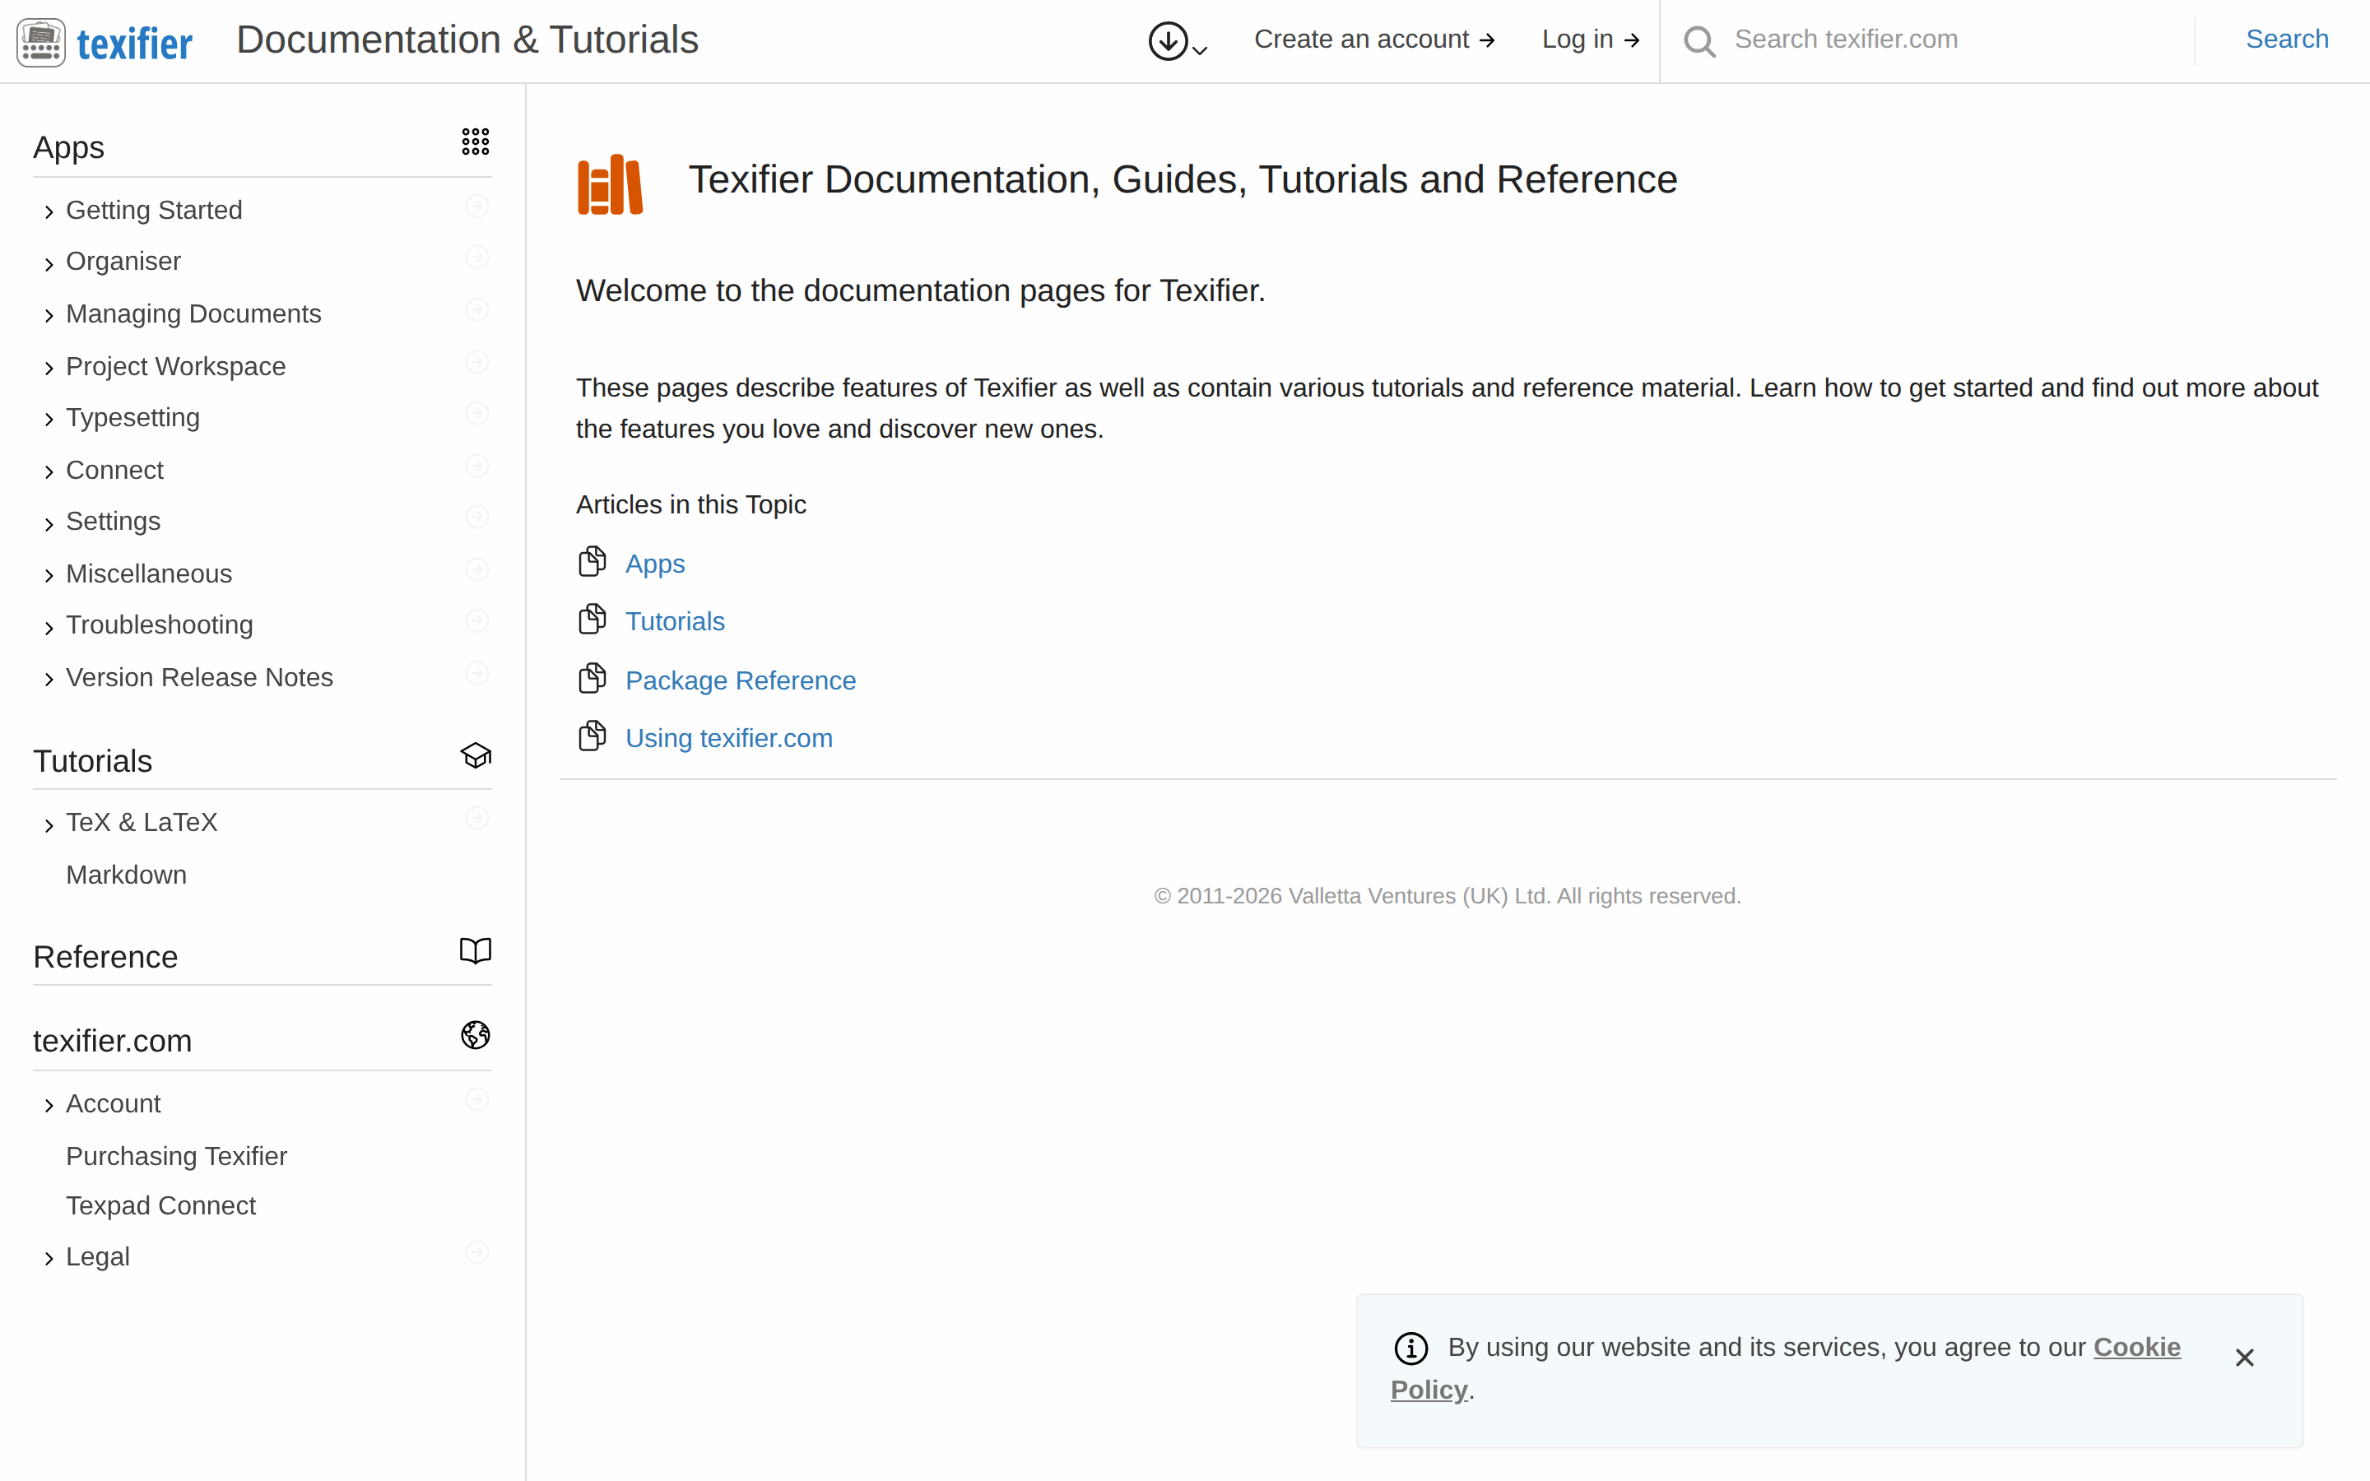Screen dimensions: 2370x1481
Task: Open Markdown tutorial in sidebar
Action: point(127,875)
